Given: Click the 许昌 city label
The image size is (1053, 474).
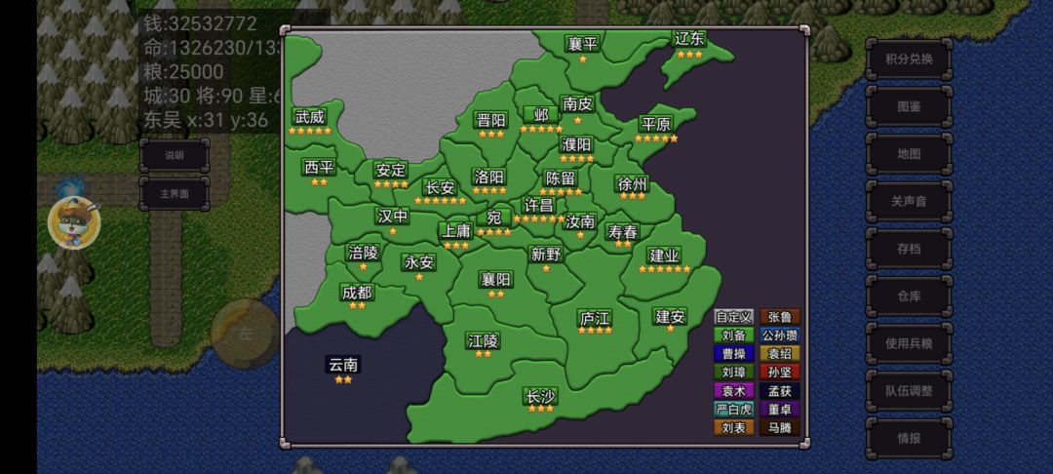Looking at the screenshot, I should [539, 205].
